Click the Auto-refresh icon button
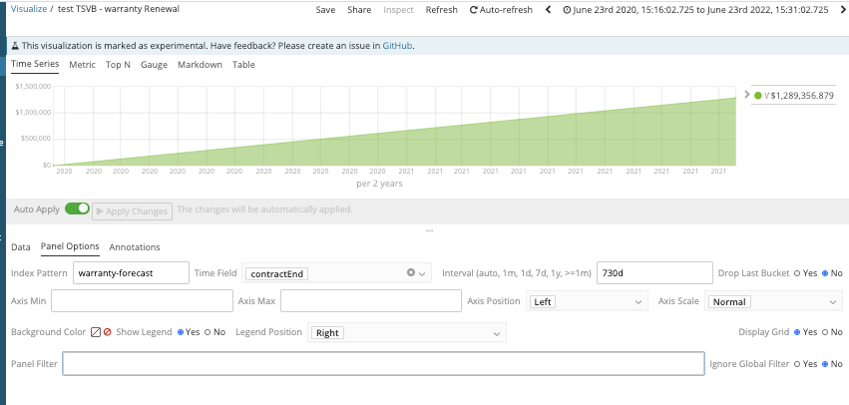The width and height of the screenshot is (849, 405). (475, 10)
